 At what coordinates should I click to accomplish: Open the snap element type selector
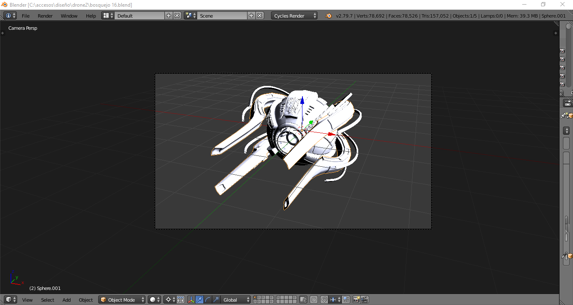(335, 300)
